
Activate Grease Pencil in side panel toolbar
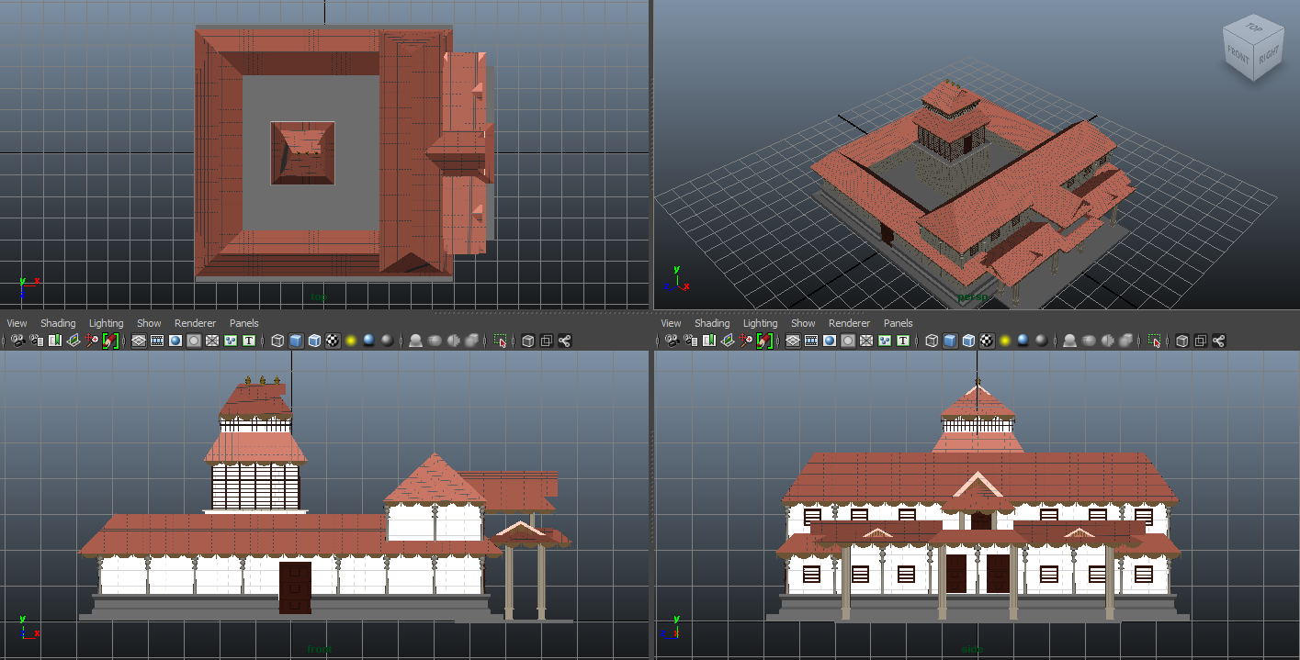(x=764, y=341)
